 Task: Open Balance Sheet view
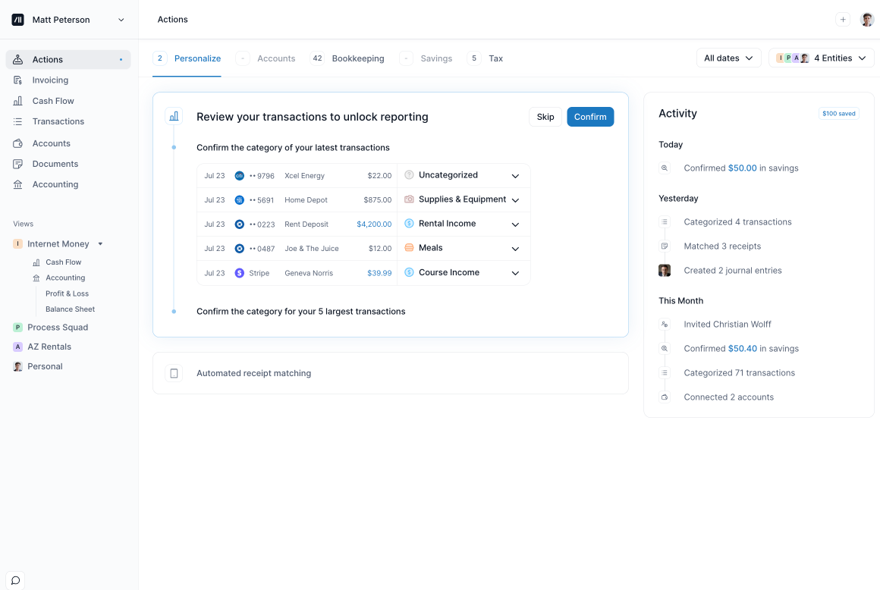coord(70,309)
